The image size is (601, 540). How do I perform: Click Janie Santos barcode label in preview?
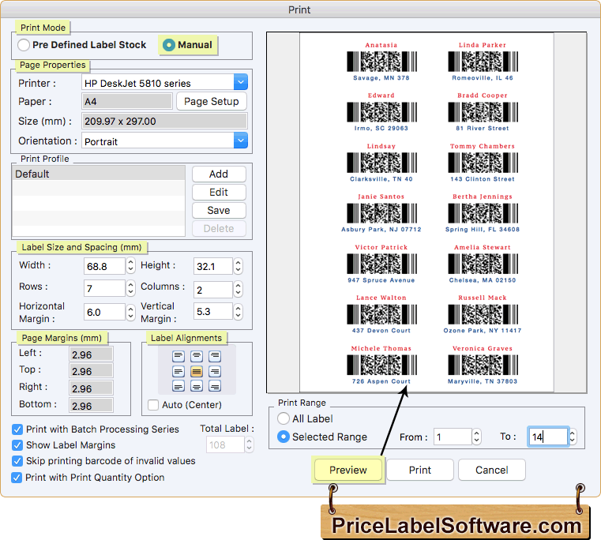[x=381, y=212]
